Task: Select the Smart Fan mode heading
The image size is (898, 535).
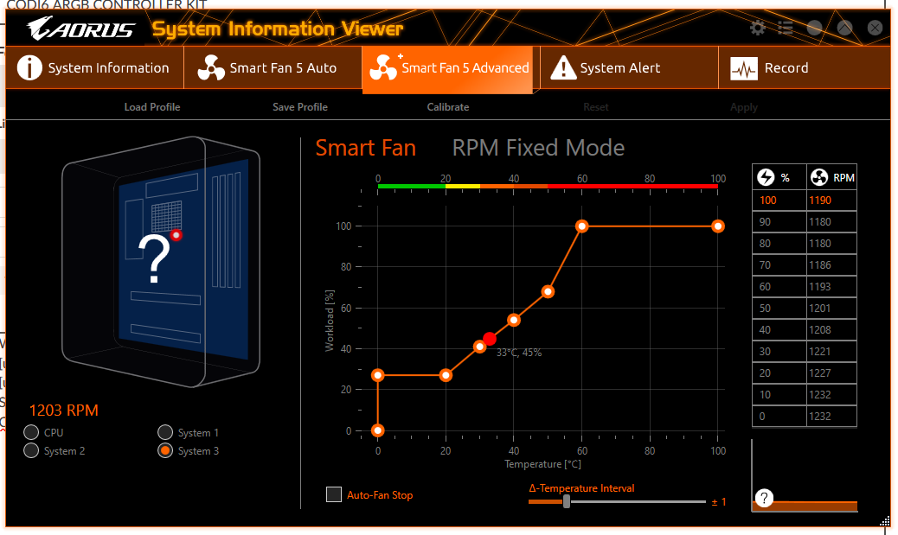Action: pyautogui.click(x=365, y=148)
